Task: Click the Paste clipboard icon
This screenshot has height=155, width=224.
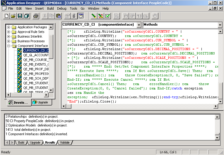Action: coord(58,16)
